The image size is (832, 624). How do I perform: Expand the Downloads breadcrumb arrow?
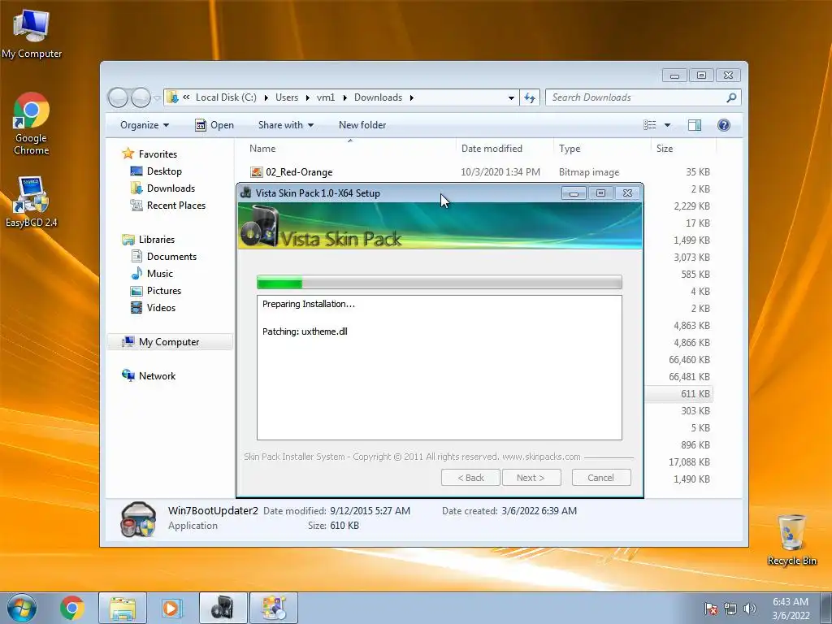tap(411, 97)
